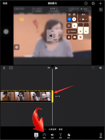
Task: Open the volume speaker tool
Action: pyautogui.click(x=52, y=136)
